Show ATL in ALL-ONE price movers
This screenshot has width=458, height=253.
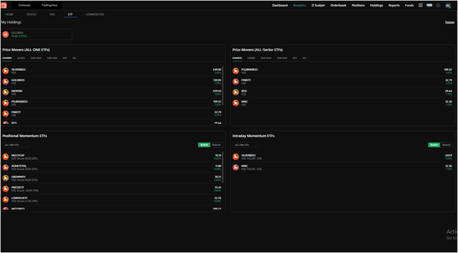point(74,58)
